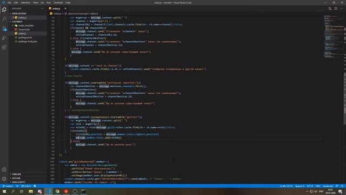
Task: Open the Extensions view
Action: [4, 47]
